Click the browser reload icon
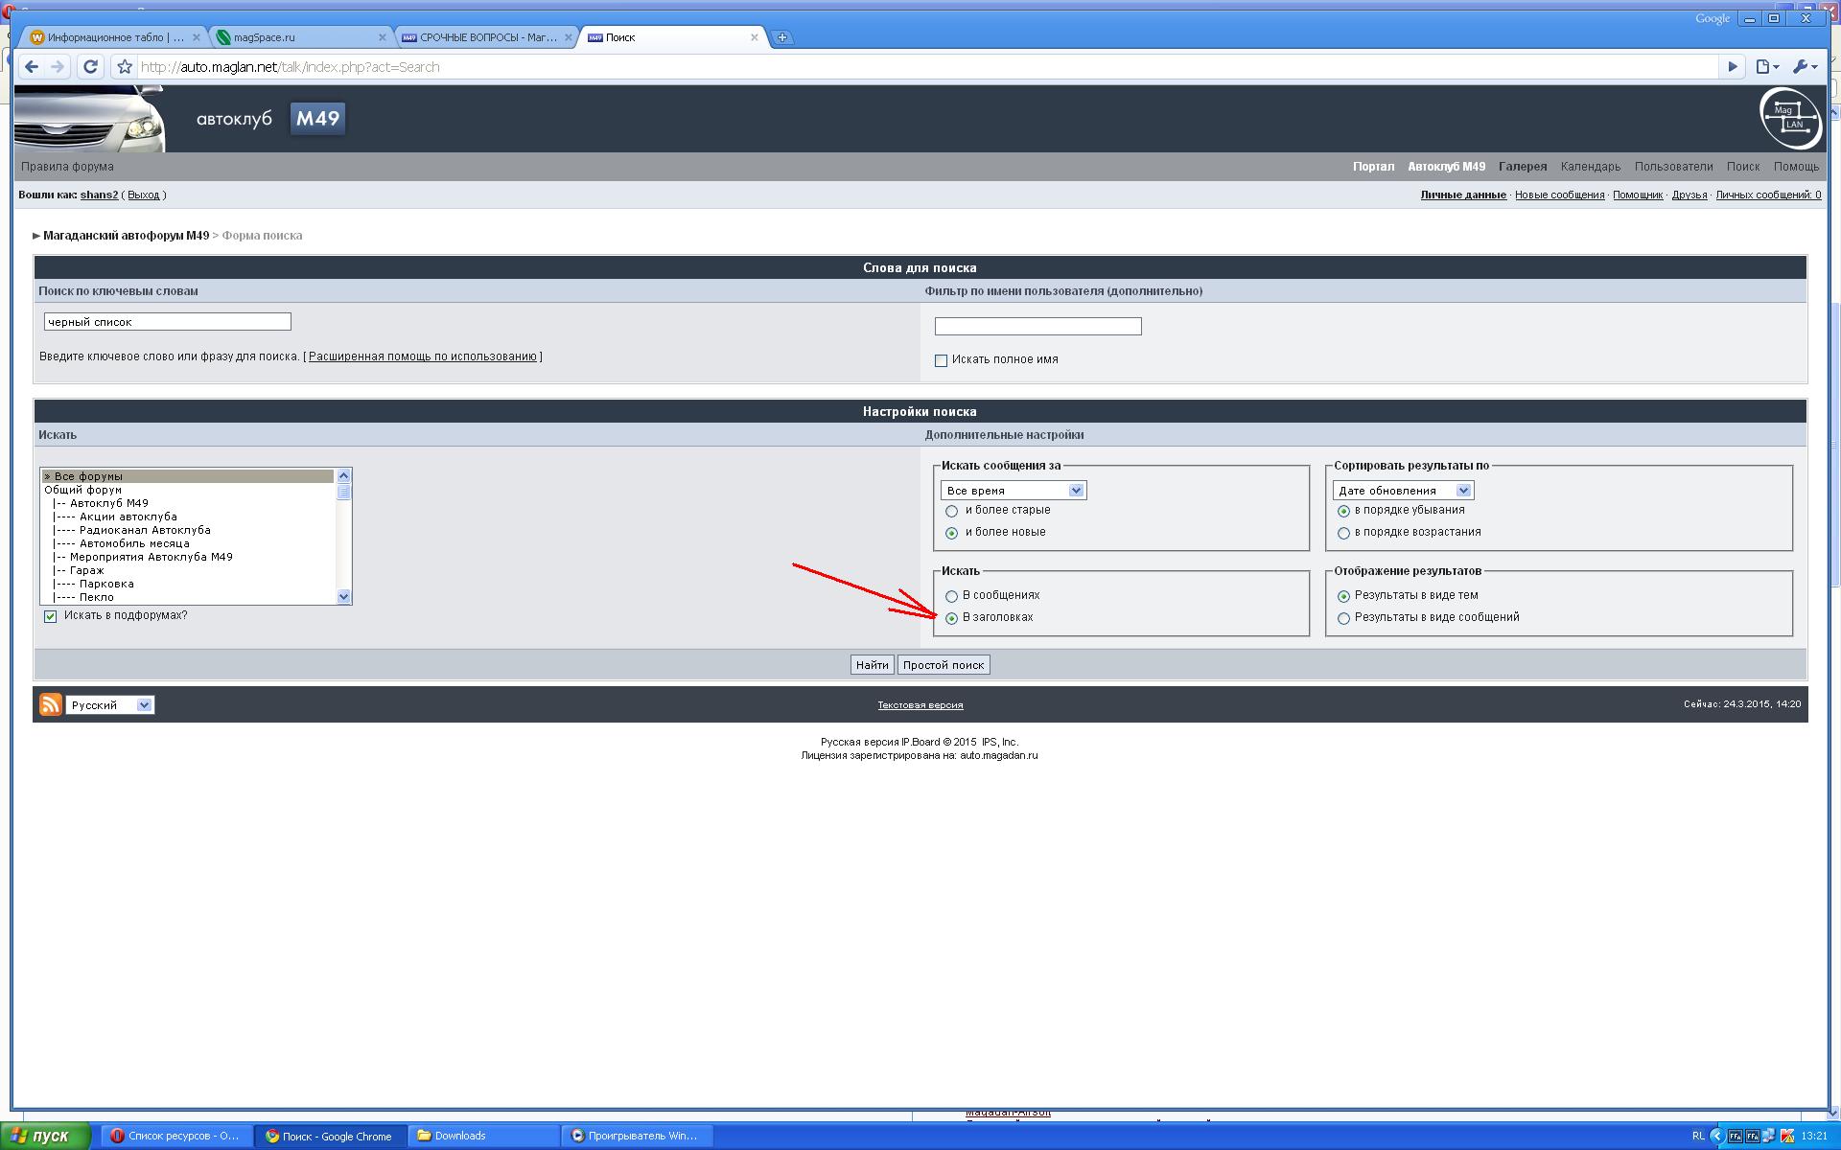Screen dimensions: 1841x1150 tap(90, 67)
